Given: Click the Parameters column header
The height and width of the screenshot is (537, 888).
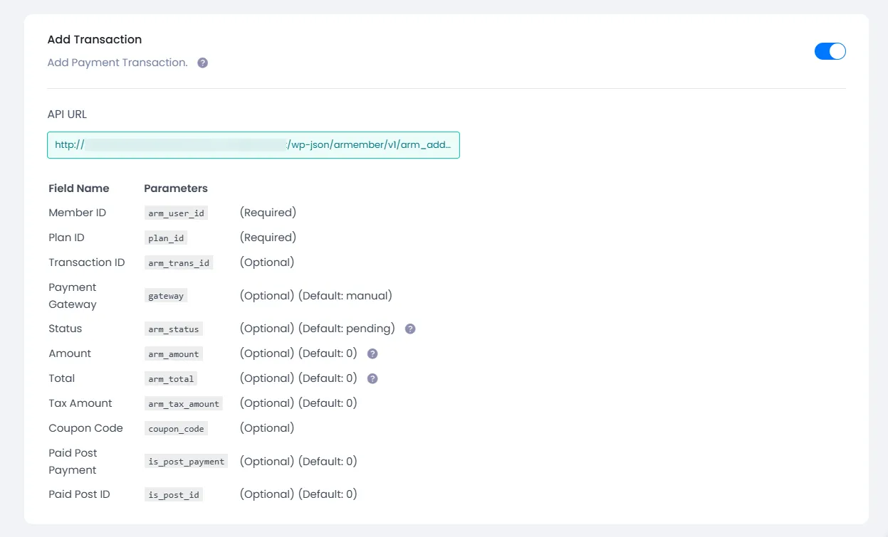Looking at the screenshot, I should coord(176,188).
